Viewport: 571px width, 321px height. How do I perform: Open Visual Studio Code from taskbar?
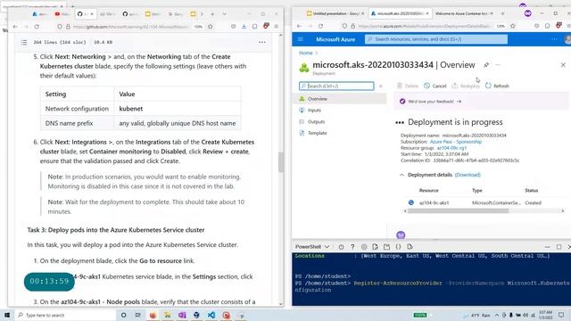point(211,315)
